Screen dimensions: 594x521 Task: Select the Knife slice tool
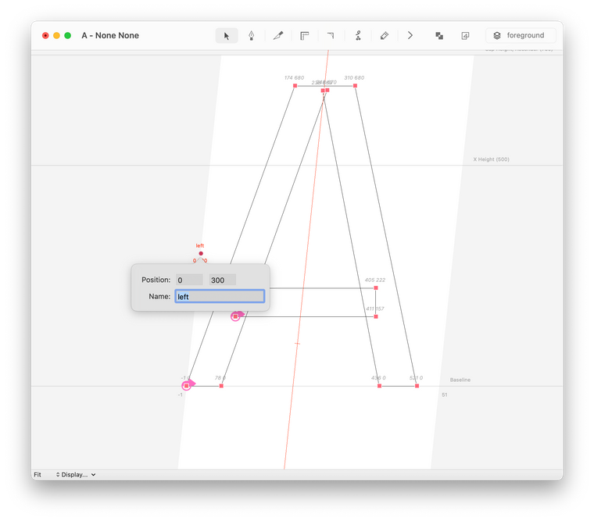point(278,36)
